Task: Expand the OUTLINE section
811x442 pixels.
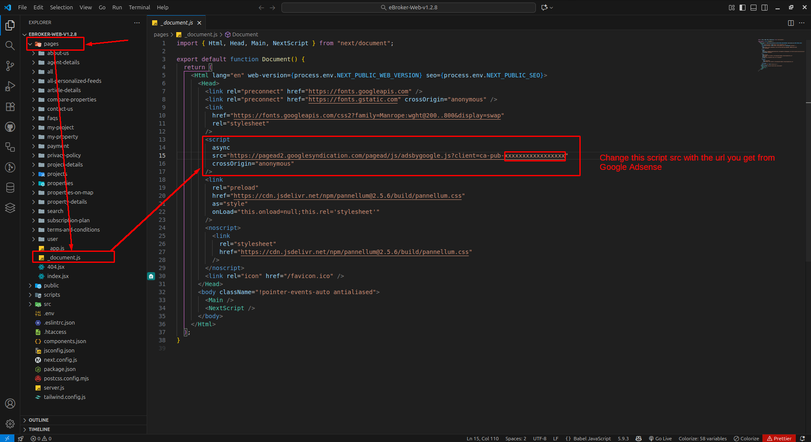Action: click(x=38, y=420)
